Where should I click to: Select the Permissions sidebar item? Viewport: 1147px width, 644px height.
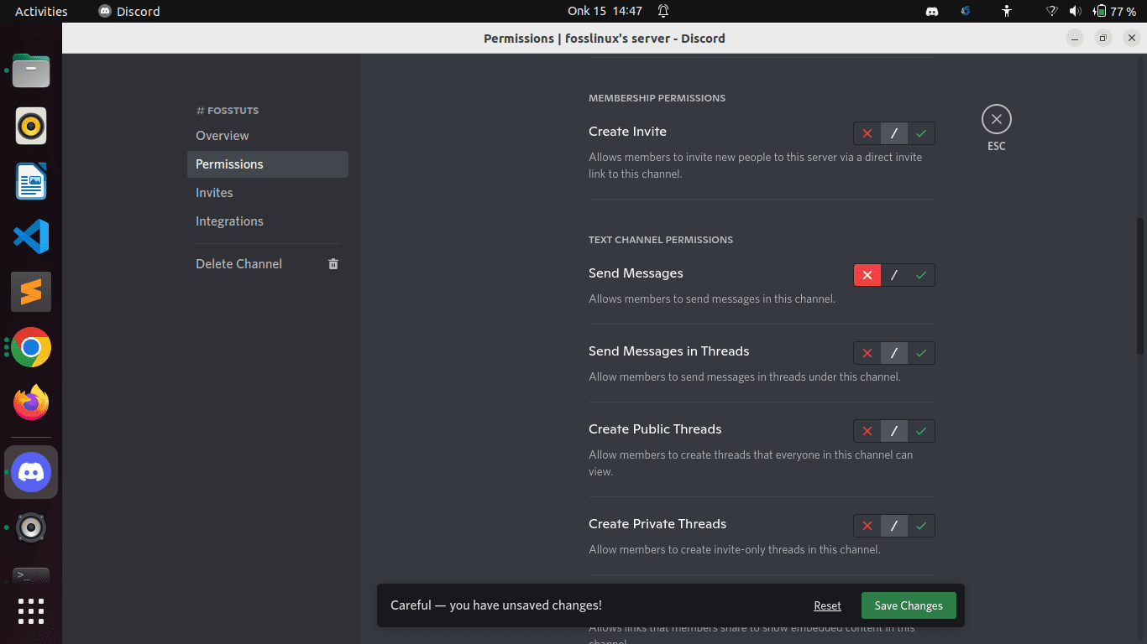click(268, 164)
